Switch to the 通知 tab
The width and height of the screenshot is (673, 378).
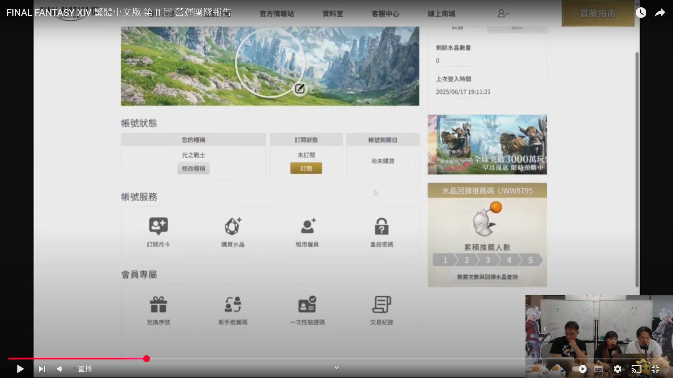pos(516,28)
